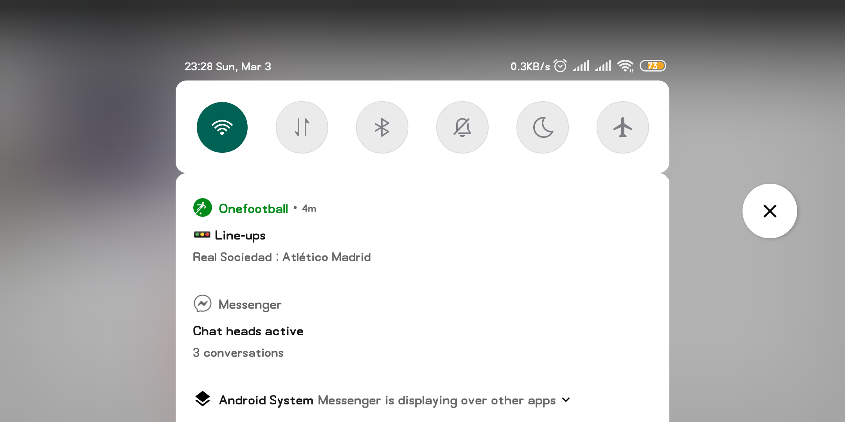Tap the 4m timestamp on Onefootball notification

pos(309,209)
